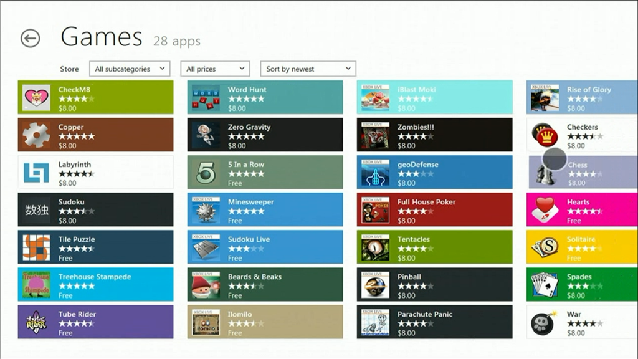The height and width of the screenshot is (359, 638).
Task: Open the CheckM8 app title
Action: 74,90
